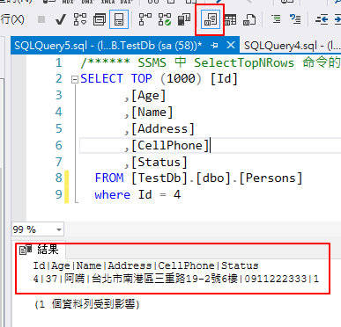
Task: Click the FROM keyword on line 8
Action: (109, 178)
